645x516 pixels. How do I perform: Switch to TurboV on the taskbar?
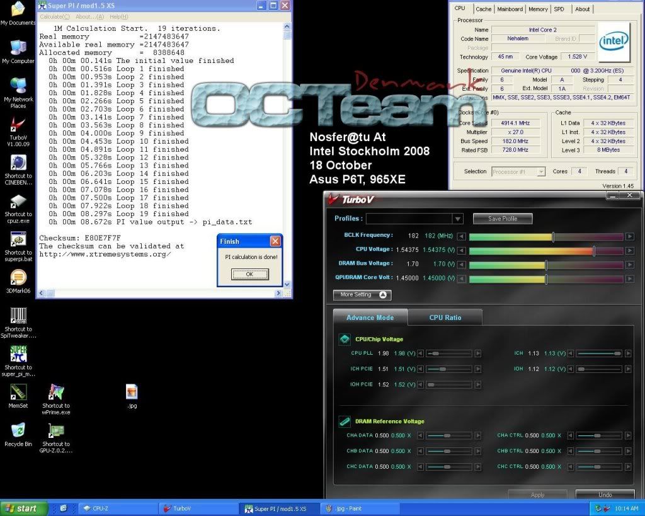tap(198, 508)
